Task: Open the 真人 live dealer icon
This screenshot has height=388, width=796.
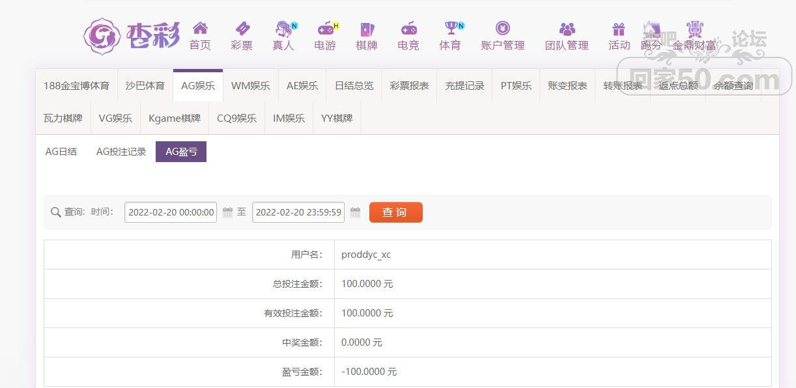Action: pyautogui.click(x=283, y=29)
